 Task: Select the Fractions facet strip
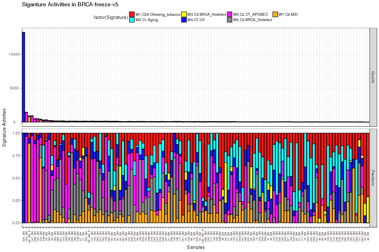click(x=373, y=178)
